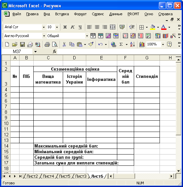Viewport: 183px width, 187px height.
Task: Go to first sheet navigation arrow
Action: click(x=4, y=176)
